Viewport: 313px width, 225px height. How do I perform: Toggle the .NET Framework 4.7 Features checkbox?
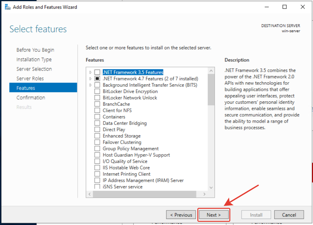coord(97,78)
